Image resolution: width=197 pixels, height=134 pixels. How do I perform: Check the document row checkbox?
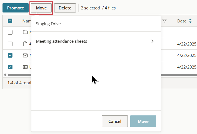click(10, 44)
